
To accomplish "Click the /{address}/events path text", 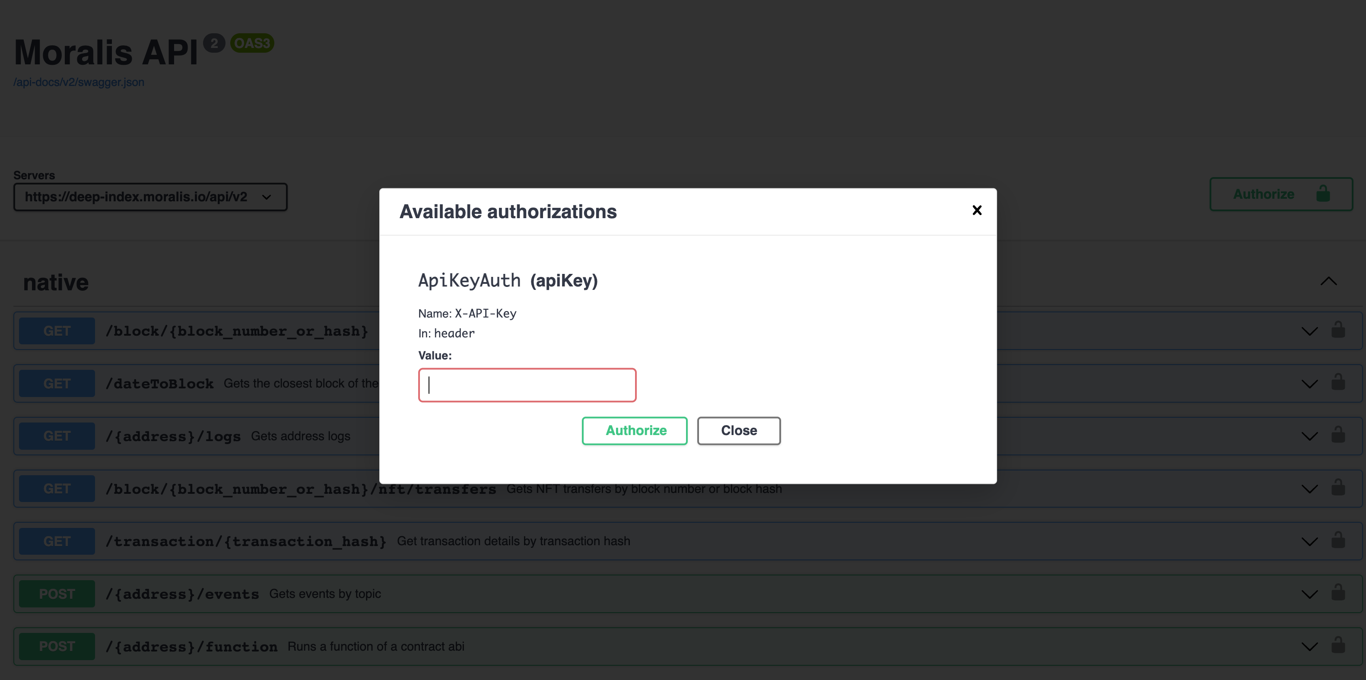I will click(x=182, y=594).
